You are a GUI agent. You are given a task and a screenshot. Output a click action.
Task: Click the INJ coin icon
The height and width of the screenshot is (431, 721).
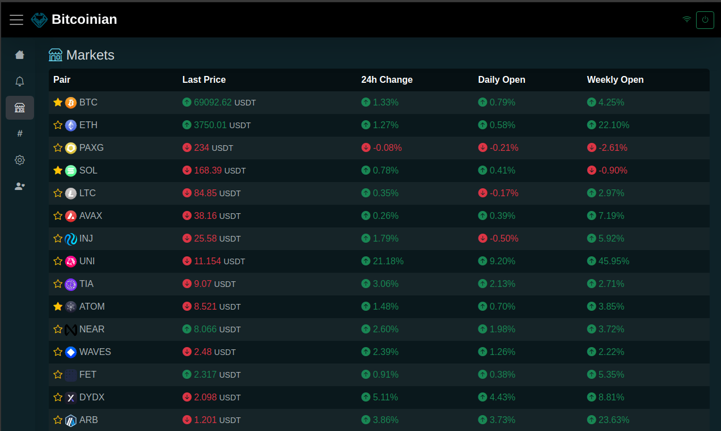coord(71,239)
